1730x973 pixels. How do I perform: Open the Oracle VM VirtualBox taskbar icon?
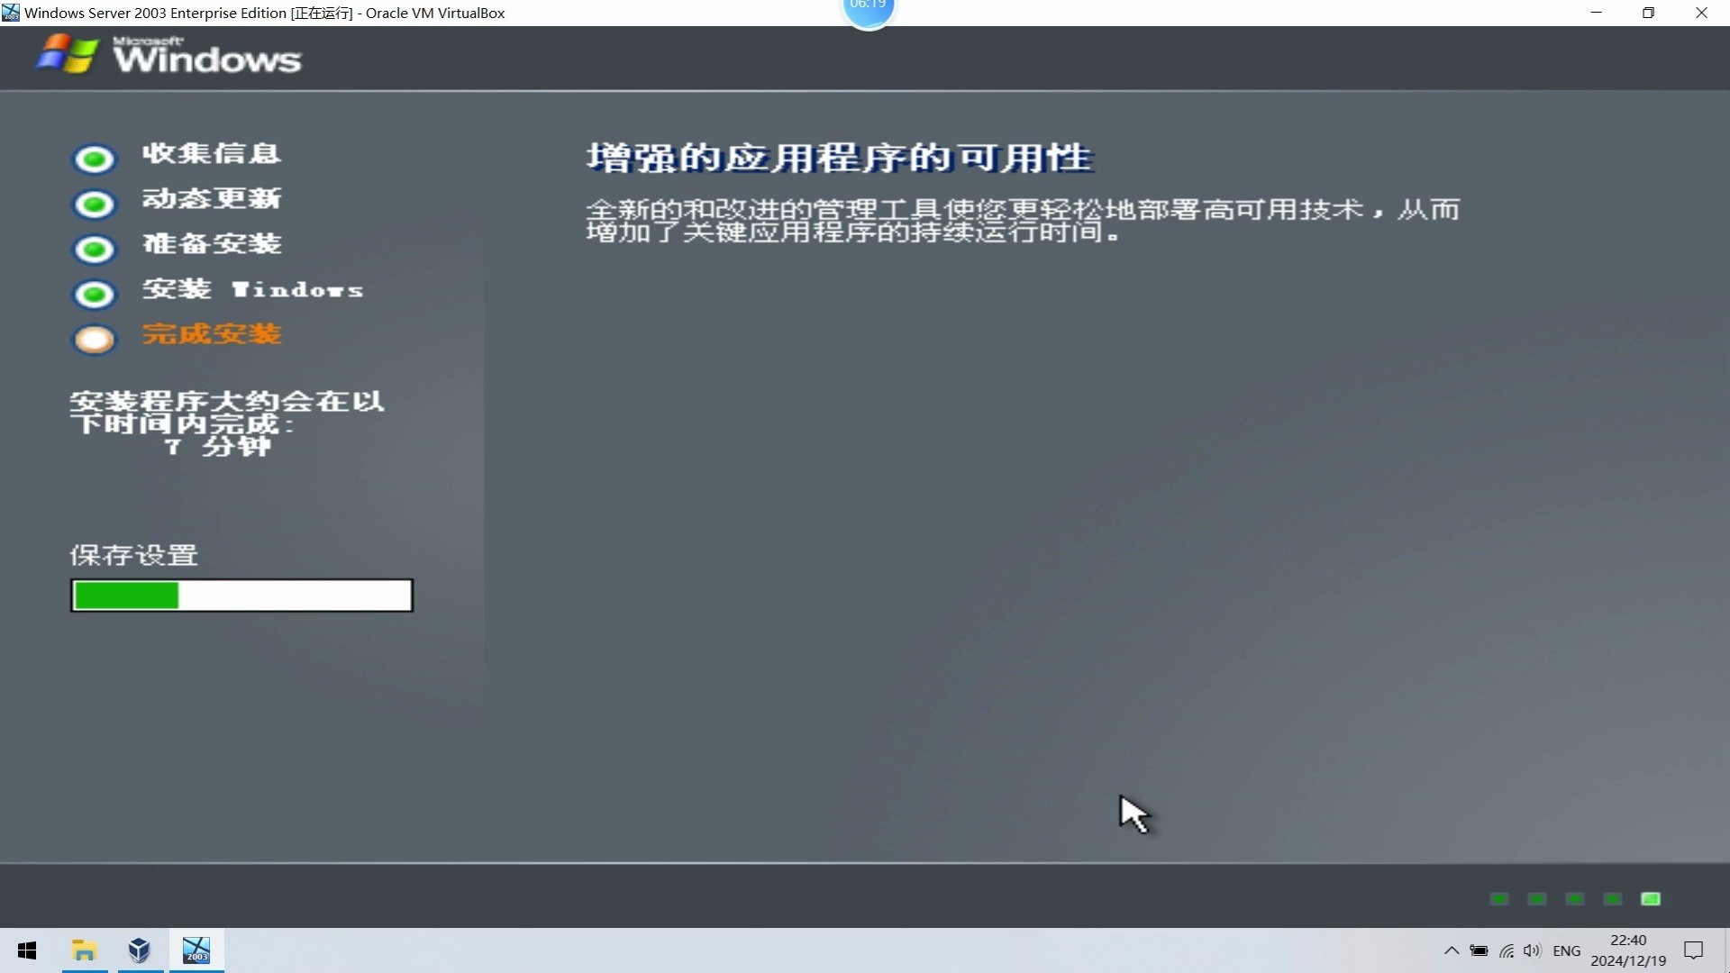click(x=140, y=950)
